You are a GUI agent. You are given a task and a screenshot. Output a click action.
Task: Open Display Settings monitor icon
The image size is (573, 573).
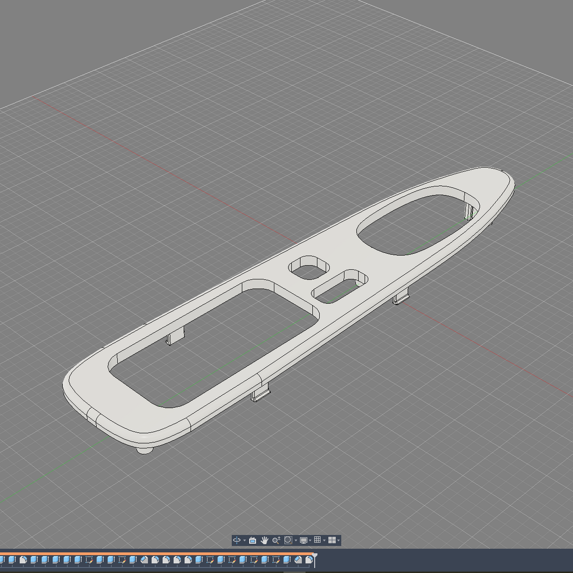coord(304,540)
